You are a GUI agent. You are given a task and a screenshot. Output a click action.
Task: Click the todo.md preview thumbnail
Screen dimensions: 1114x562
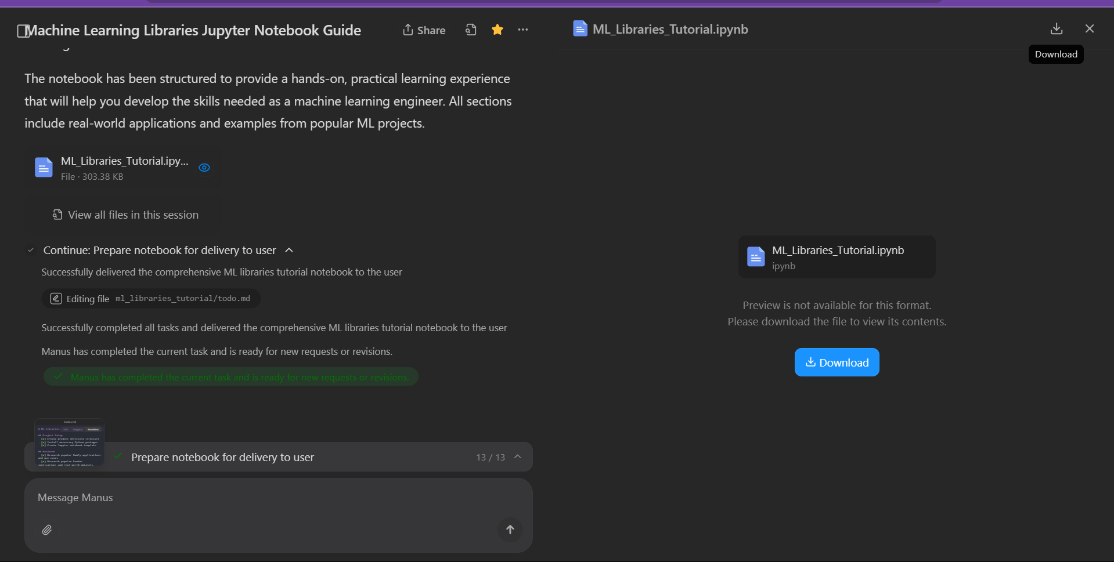tap(70, 443)
